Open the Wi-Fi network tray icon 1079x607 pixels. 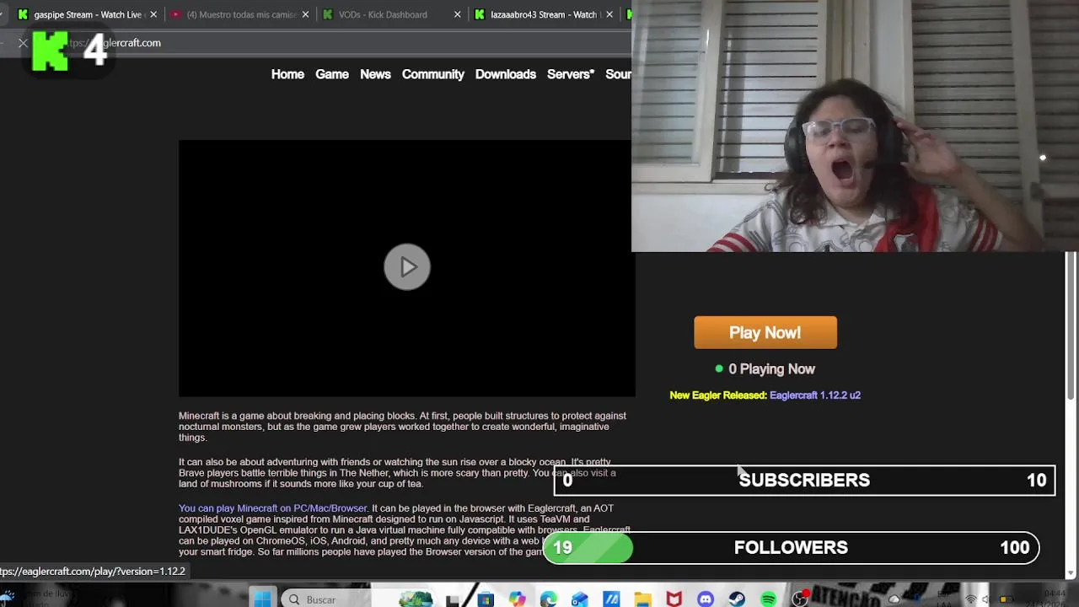(x=971, y=599)
